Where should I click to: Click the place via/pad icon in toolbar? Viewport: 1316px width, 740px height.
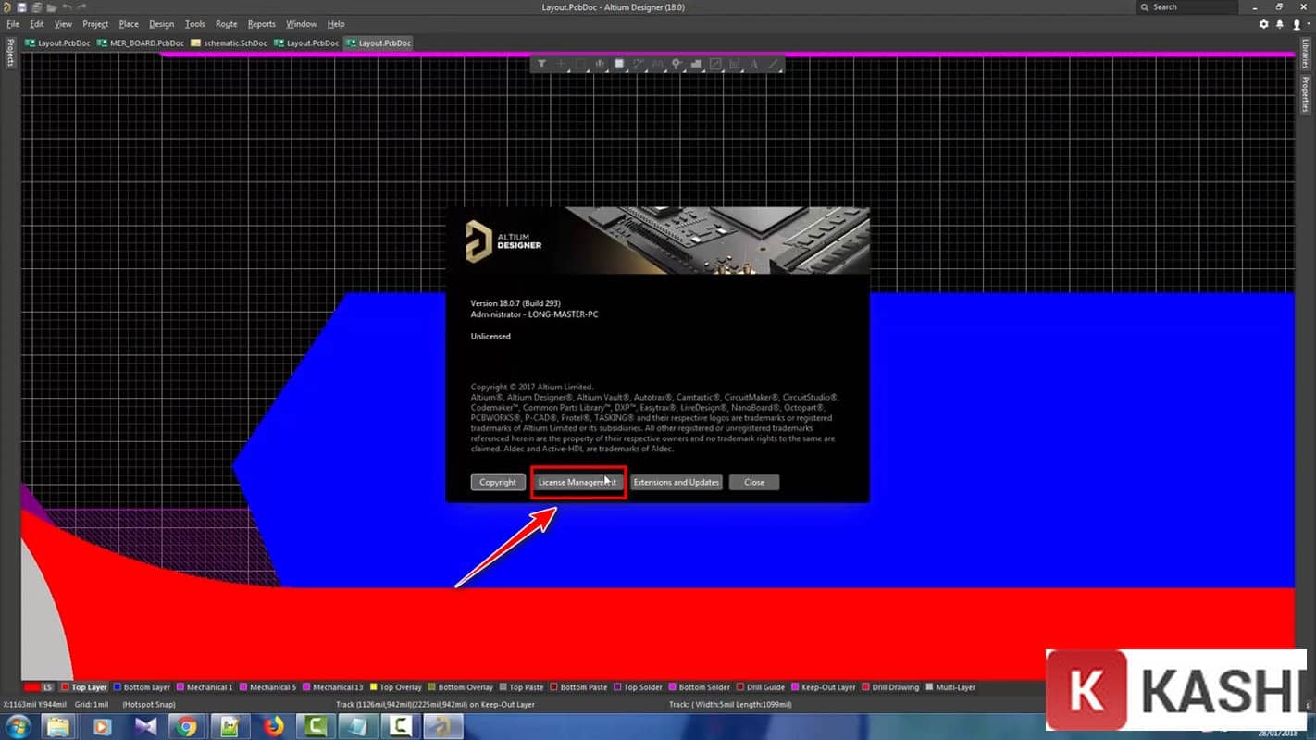pyautogui.click(x=677, y=64)
